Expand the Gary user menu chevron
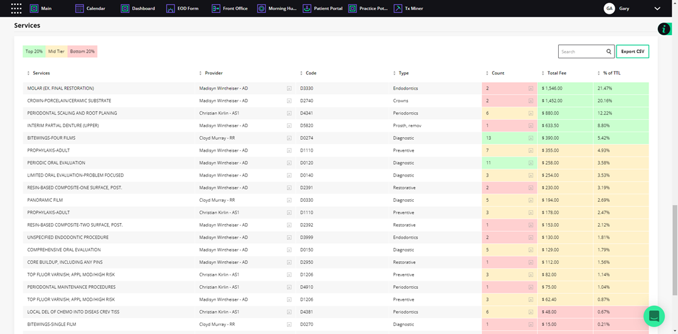 coord(657,9)
